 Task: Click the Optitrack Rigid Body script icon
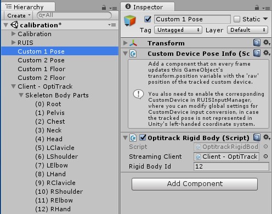(133, 138)
